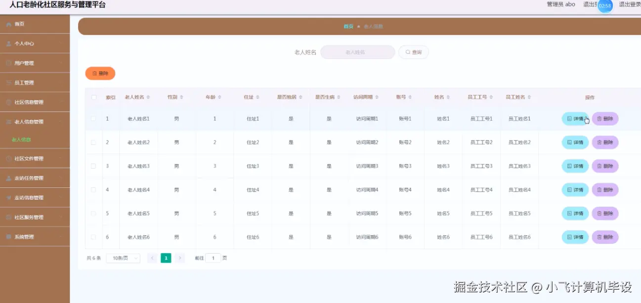
Task: Click 首页 breadcrumb link
Action: coord(348,27)
